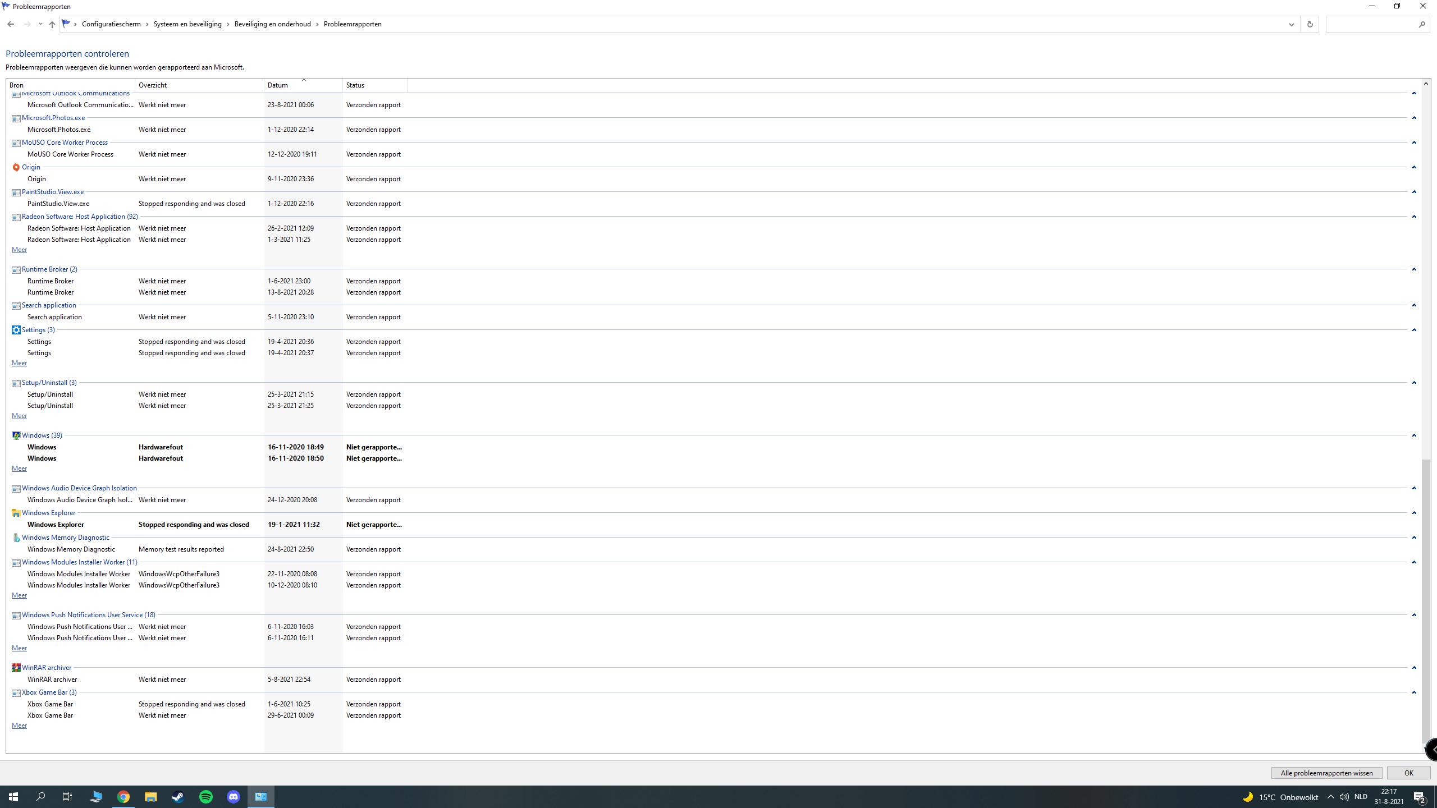
Task: Collapse the Windows Explorer group
Action: pyautogui.click(x=1414, y=513)
